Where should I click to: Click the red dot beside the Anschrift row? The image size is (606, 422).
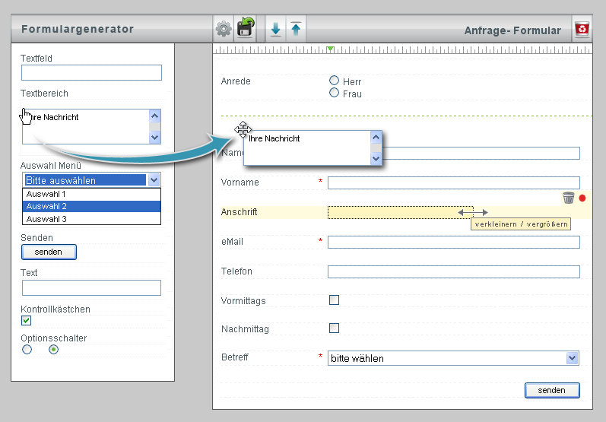coord(582,198)
